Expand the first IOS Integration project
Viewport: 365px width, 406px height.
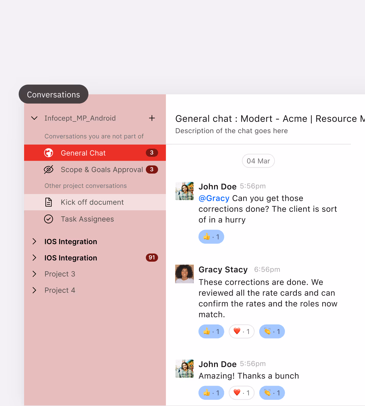(34, 241)
